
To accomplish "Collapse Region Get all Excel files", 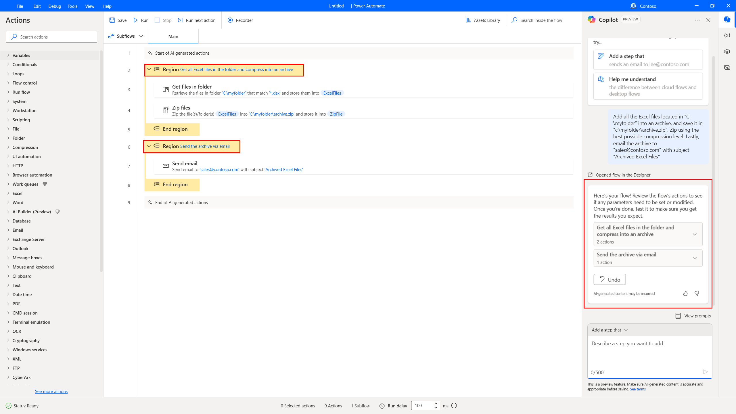I will point(149,69).
